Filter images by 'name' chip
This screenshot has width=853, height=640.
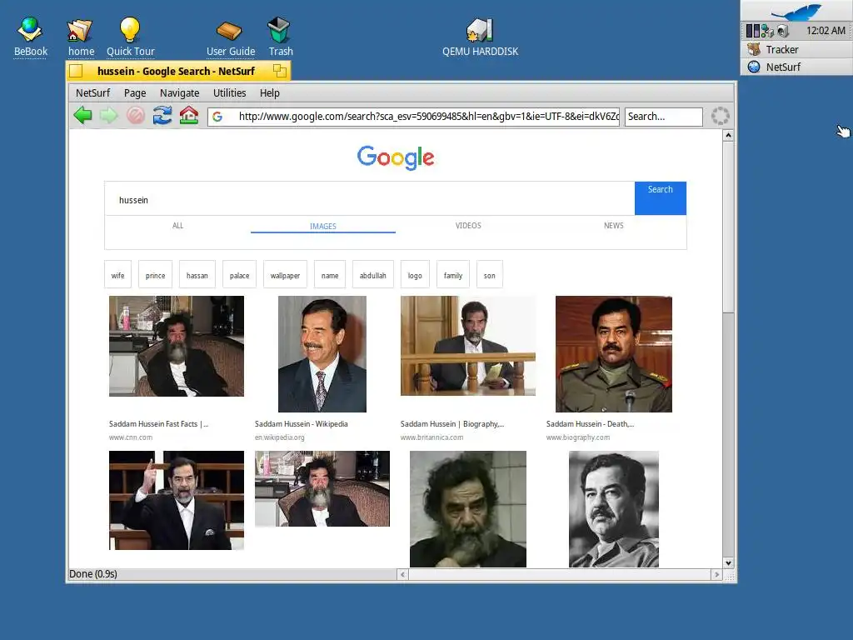pos(330,273)
